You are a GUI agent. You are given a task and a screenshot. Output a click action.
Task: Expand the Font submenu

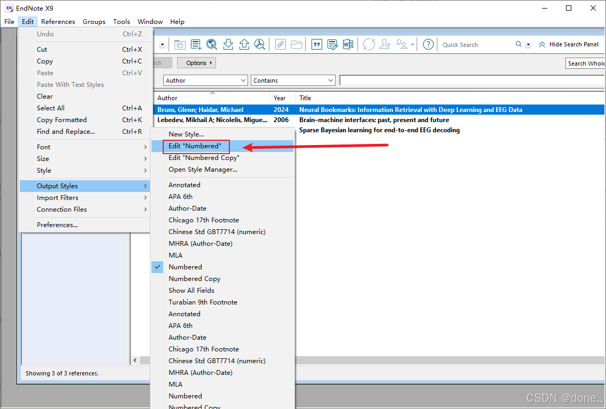85,147
